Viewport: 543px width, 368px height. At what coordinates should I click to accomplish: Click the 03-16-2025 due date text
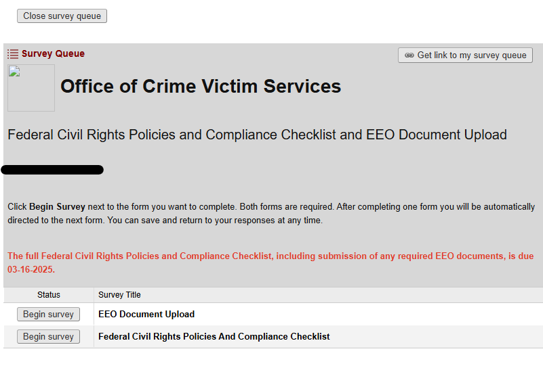31,269
